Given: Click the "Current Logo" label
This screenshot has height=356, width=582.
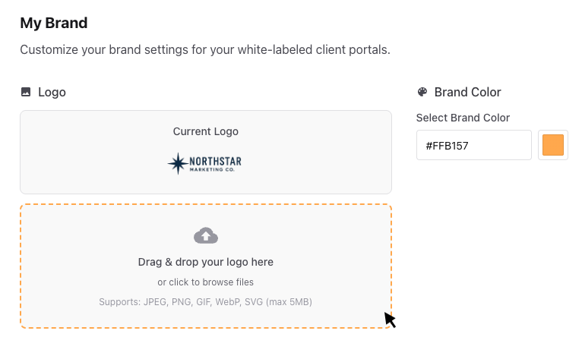Looking at the screenshot, I should click(x=206, y=131).
